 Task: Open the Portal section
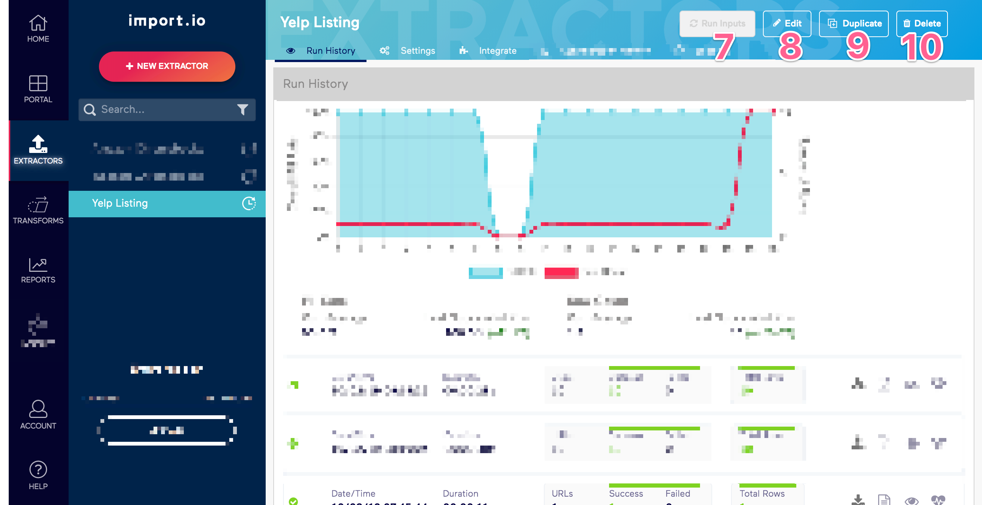point(38,89)
